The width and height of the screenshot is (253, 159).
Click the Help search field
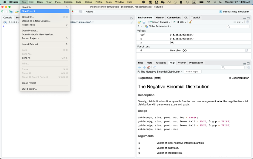[x=233, y=67]
